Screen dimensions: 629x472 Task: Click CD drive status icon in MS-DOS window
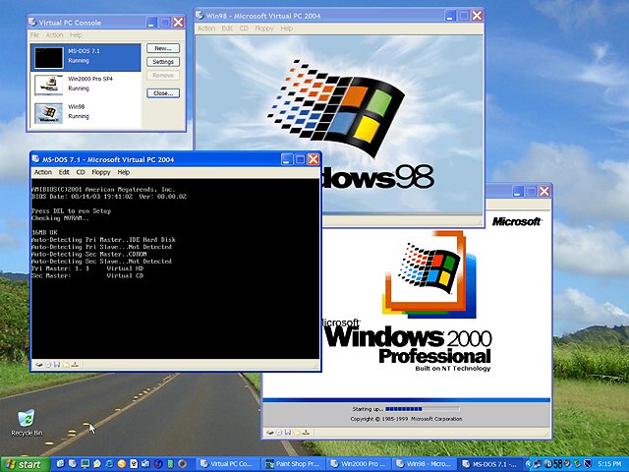pyautogui.click(x=48, y=364)
